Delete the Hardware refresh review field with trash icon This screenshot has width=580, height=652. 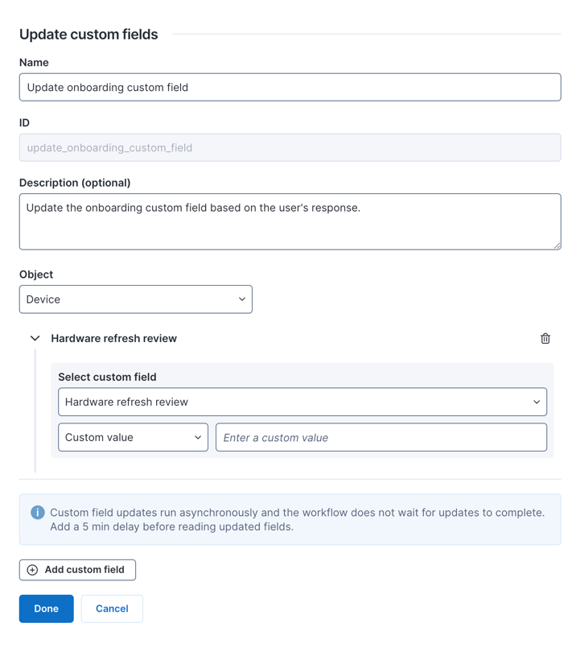point(545,339)
